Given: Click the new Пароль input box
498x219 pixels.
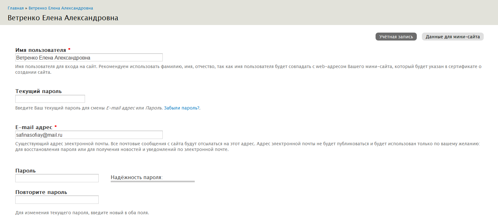Looking at the screenshot, I should [x=57, y=178].
